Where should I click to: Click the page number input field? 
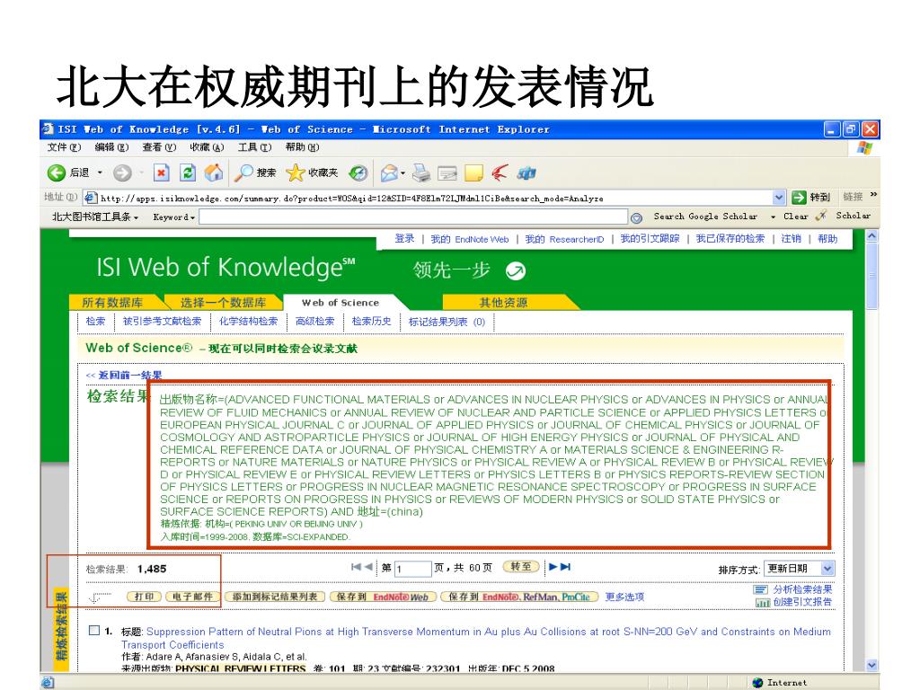(412, 569)
